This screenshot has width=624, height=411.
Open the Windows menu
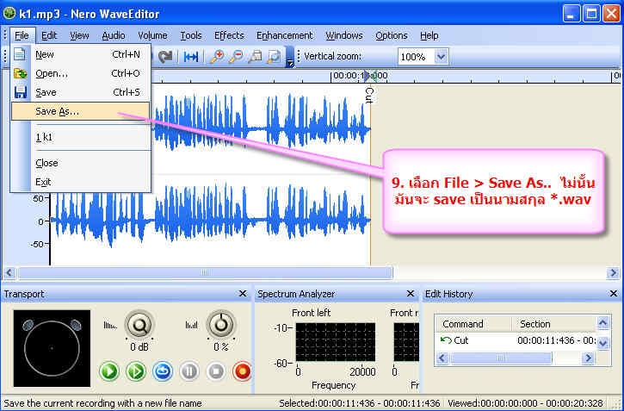[x=344, y=35]
